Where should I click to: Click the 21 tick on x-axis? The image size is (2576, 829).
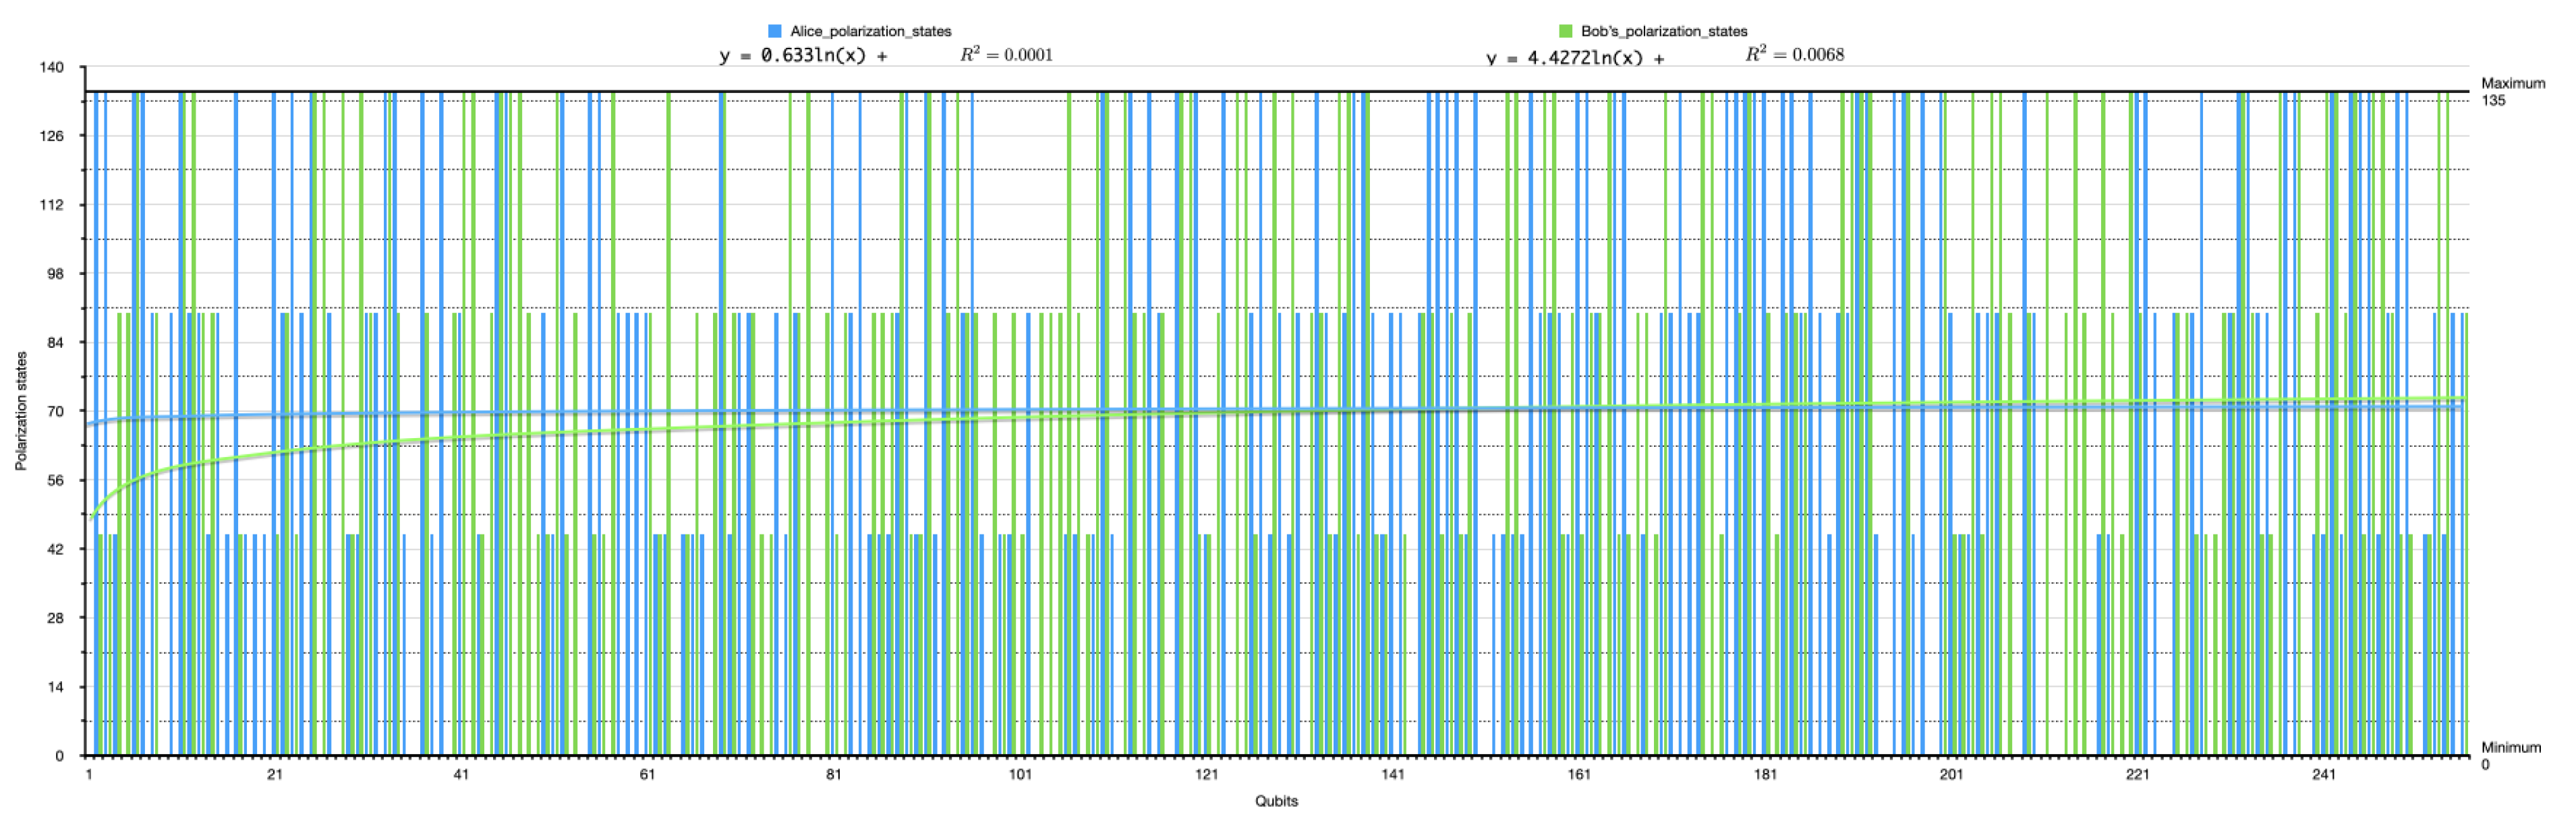click(x=275, y=774)
